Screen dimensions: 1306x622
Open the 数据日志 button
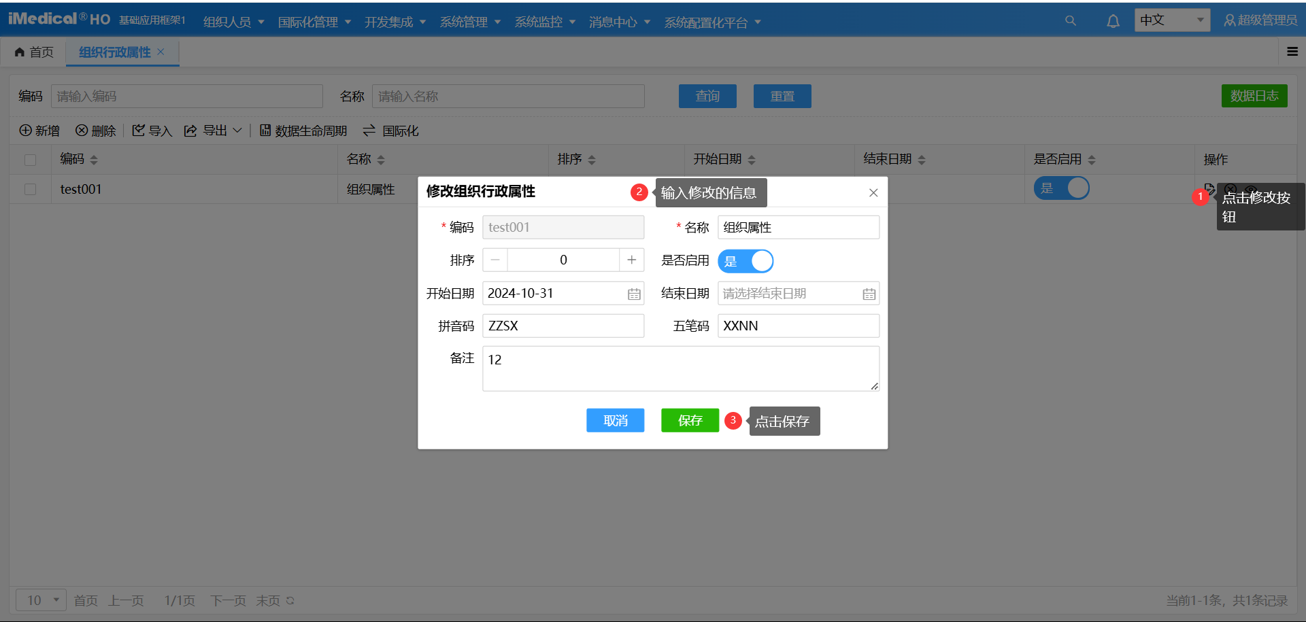pos(1254,96)
